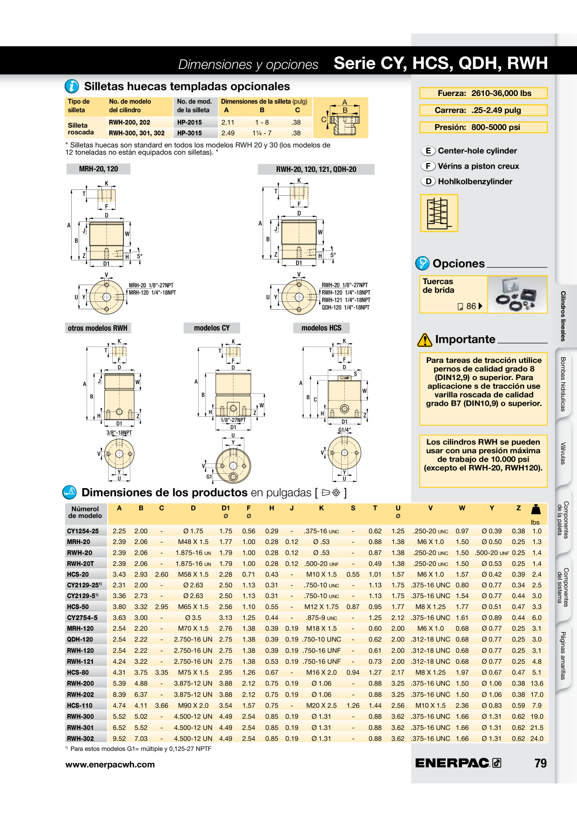Click the spring cylinder symbol icon
Screen dimensions: 577x817
click(x=439, y=213)
